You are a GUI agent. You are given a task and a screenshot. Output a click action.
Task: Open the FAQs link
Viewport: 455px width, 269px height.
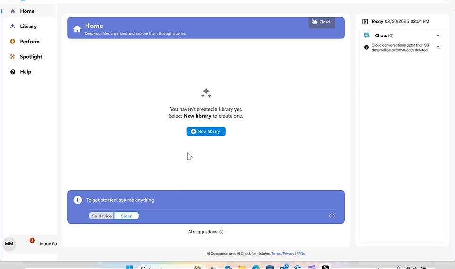point(300,253)
